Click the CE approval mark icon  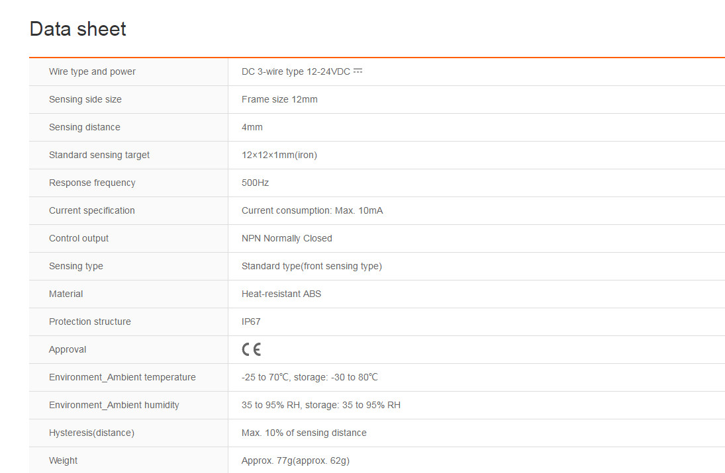tap(252, 349)
